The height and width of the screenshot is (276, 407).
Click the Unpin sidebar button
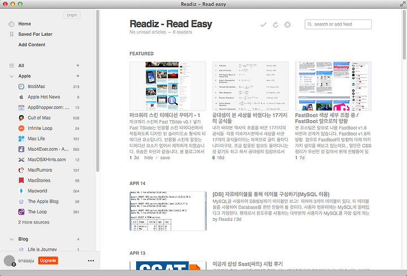[x=72, y=15]
